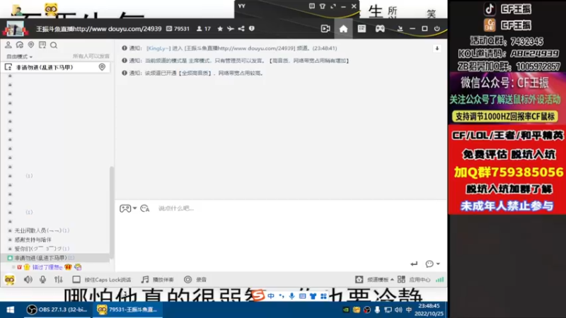
Task: Open the 自由模式 mode dropdown
Action: [19, 57]
